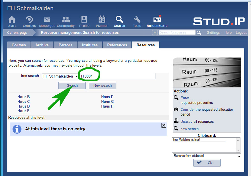Screen dimensions: 251x176
Task: Focus the free search text field with H 0001
Action: tap(117, 76)
